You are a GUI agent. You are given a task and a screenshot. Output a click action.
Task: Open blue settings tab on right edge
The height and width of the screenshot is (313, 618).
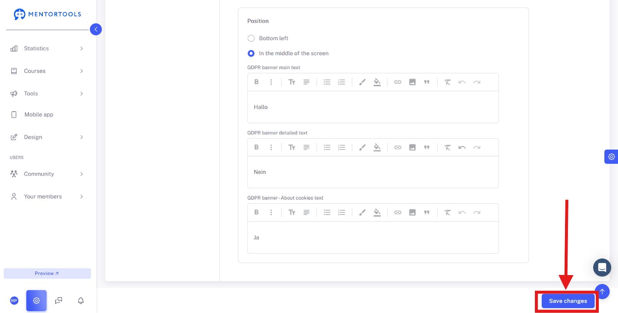pyautogui.click(x=611, y=157)
